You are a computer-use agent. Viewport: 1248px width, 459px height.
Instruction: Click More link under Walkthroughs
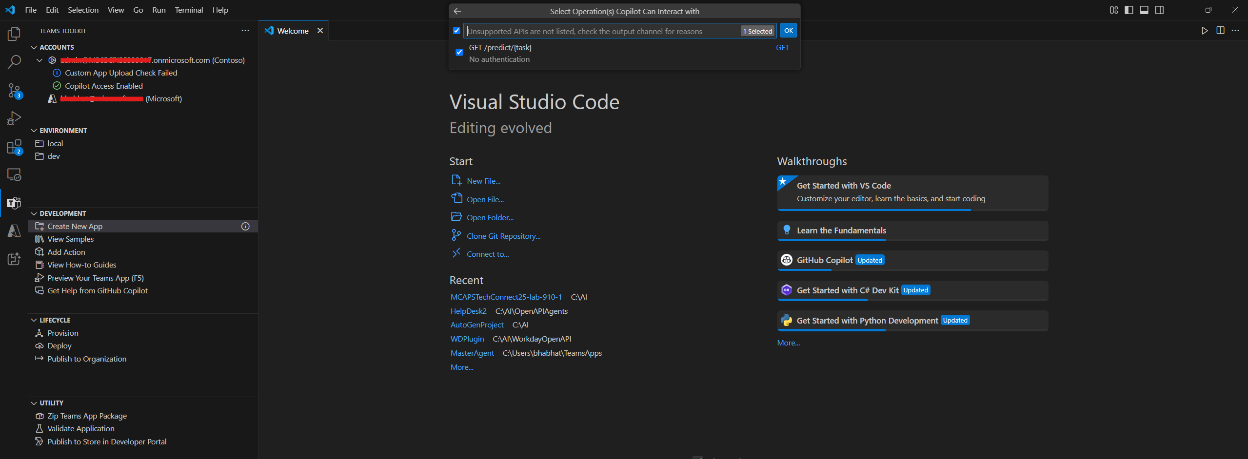click(788, 343)
